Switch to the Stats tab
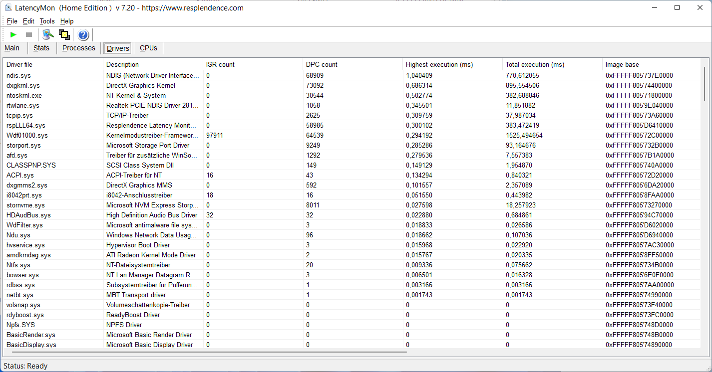This screenshot has width=712, height=372. [41, 48]
